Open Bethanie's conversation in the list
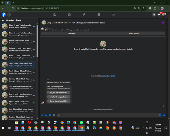This screenshot has width=170, height=136. tap(18, 49)
